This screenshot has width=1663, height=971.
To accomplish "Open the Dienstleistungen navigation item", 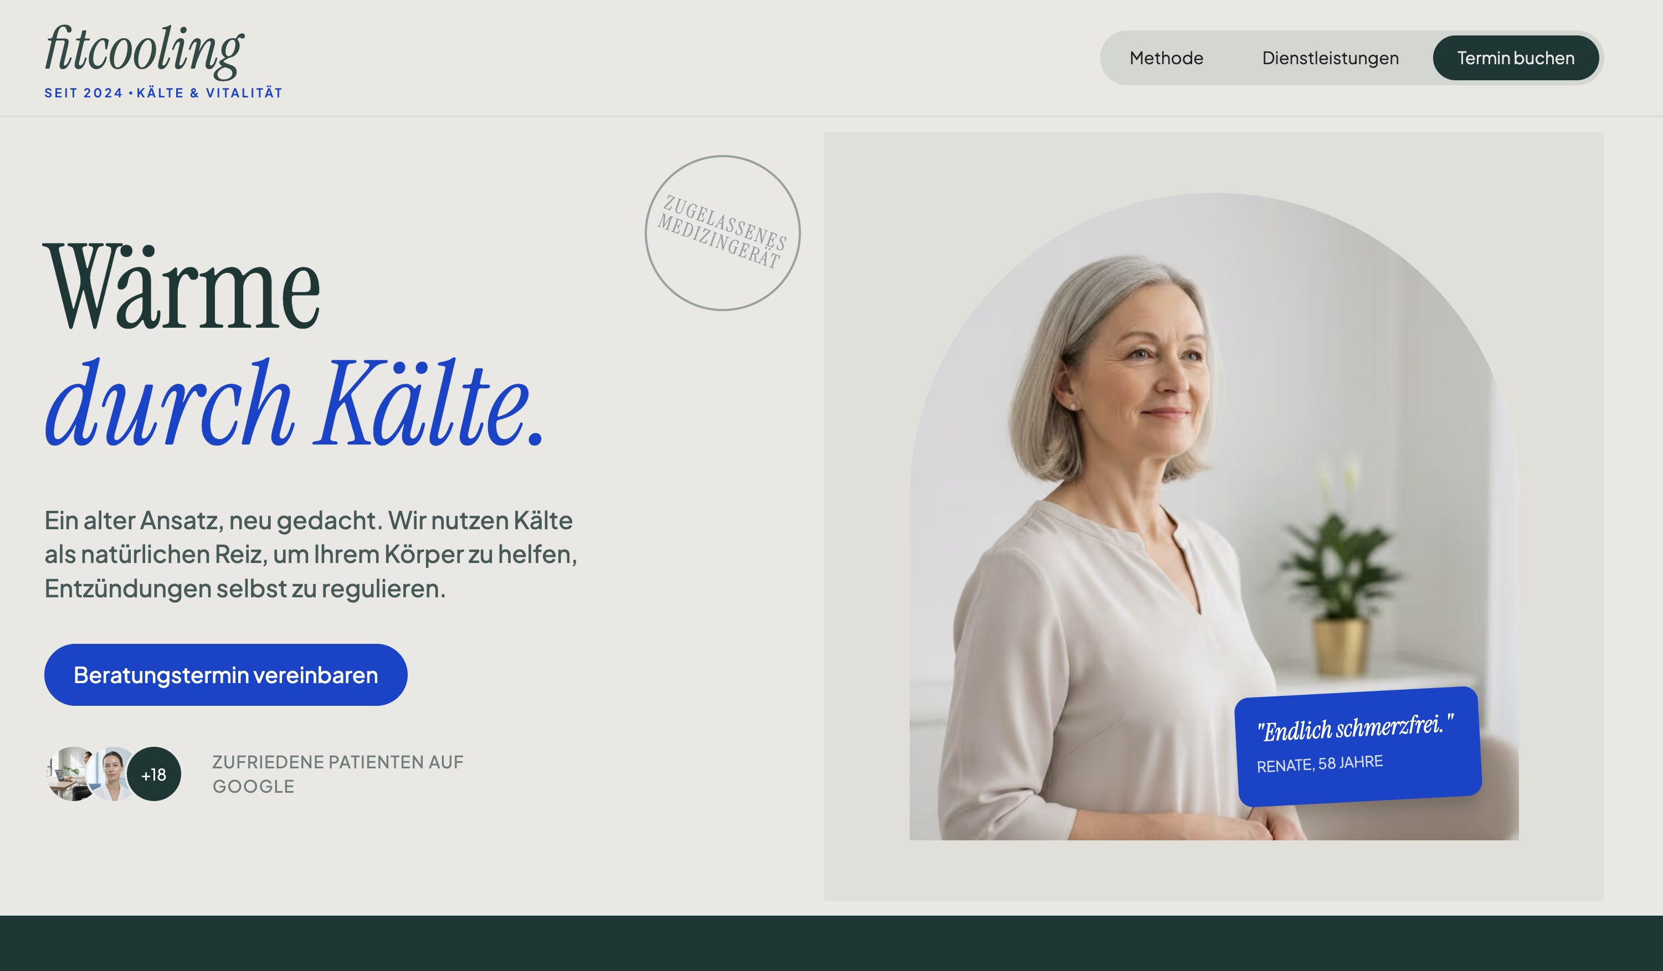I will [1331, 58].
